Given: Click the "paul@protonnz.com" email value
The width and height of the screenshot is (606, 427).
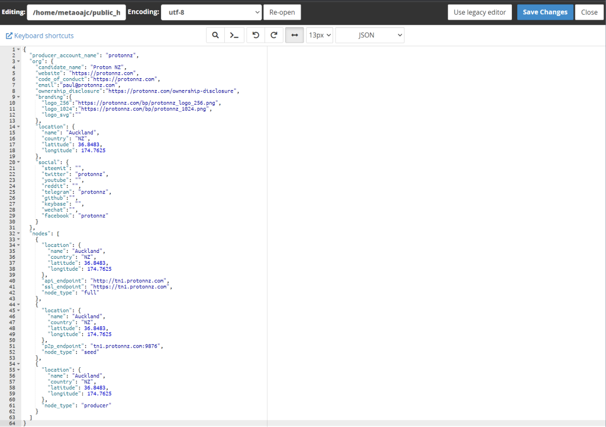Looking at the screenshot, I should [89, 85].
